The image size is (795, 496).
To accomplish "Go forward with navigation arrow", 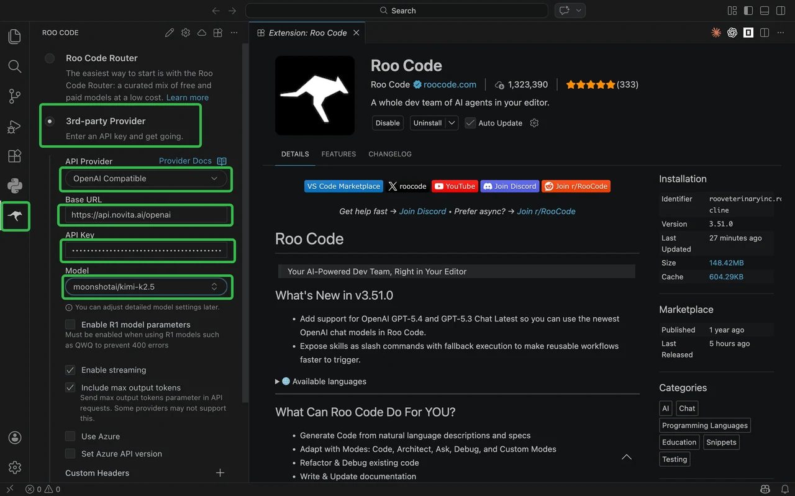I will click(232, 11).
